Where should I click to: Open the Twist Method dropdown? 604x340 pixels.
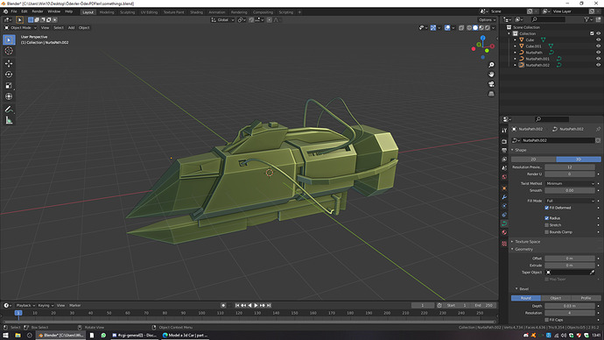tap(570, 183)
